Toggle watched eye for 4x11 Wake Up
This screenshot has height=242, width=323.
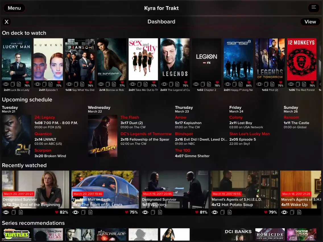284,212
